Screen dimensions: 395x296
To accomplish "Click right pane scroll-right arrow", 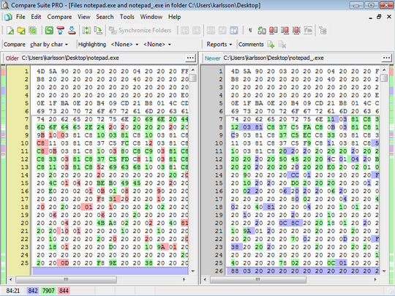I will [375, 279].
